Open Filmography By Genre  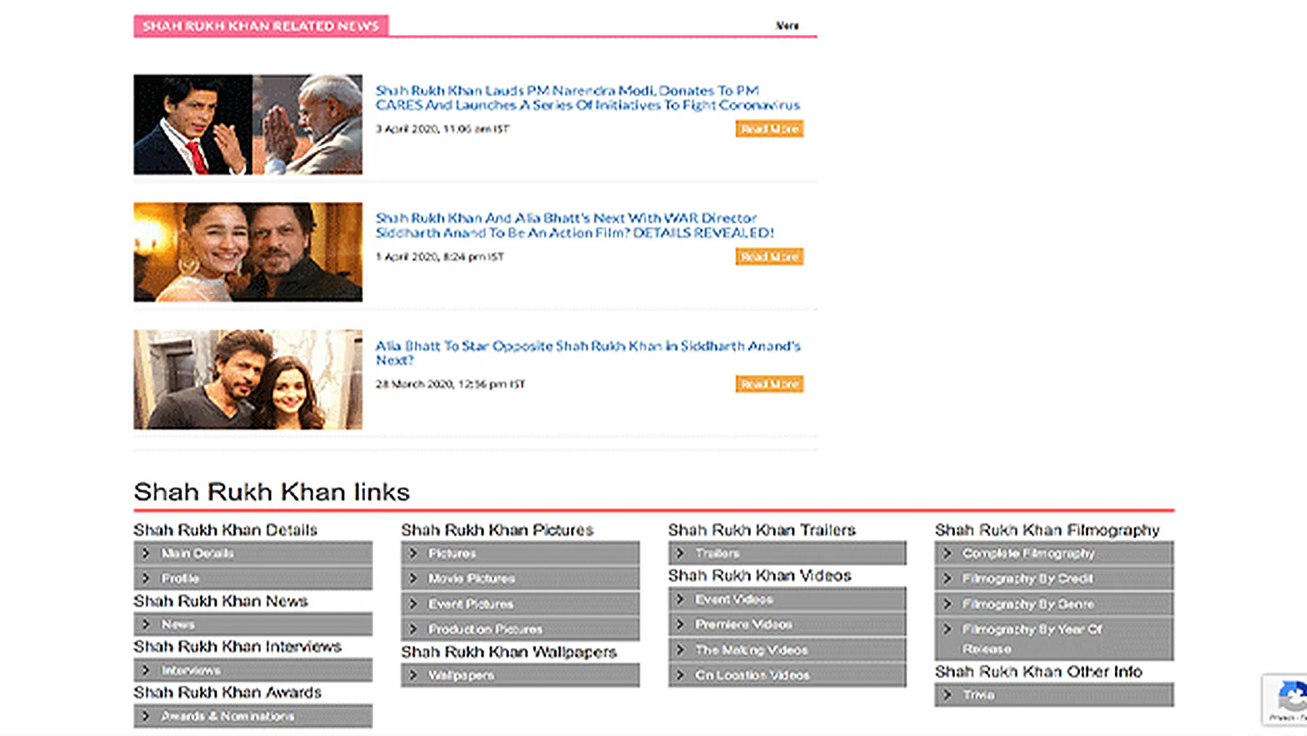click(x=1055, y=604)
